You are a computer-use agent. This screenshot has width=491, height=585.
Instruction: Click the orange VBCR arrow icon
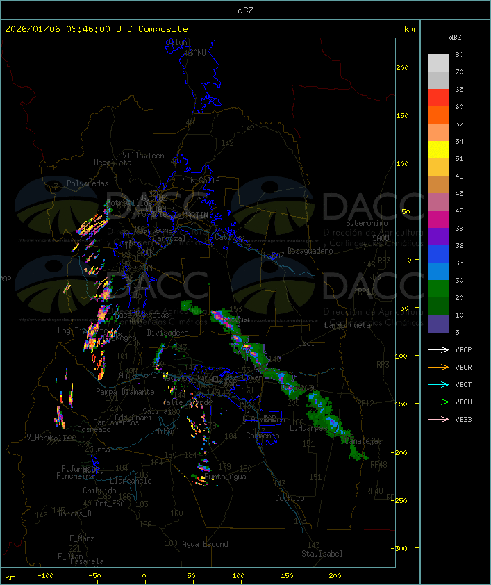[438, 367]
